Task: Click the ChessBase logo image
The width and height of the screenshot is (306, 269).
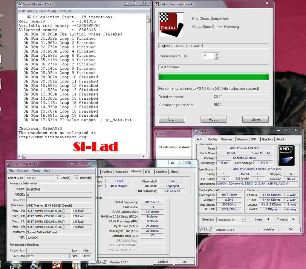Action: coord(171,25)
